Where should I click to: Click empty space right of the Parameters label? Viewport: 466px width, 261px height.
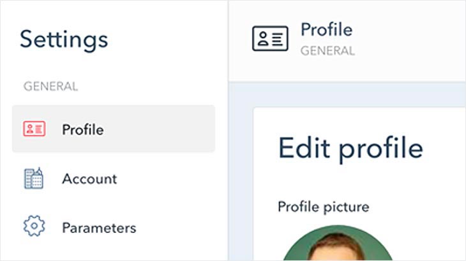click(x=176, y=228)
